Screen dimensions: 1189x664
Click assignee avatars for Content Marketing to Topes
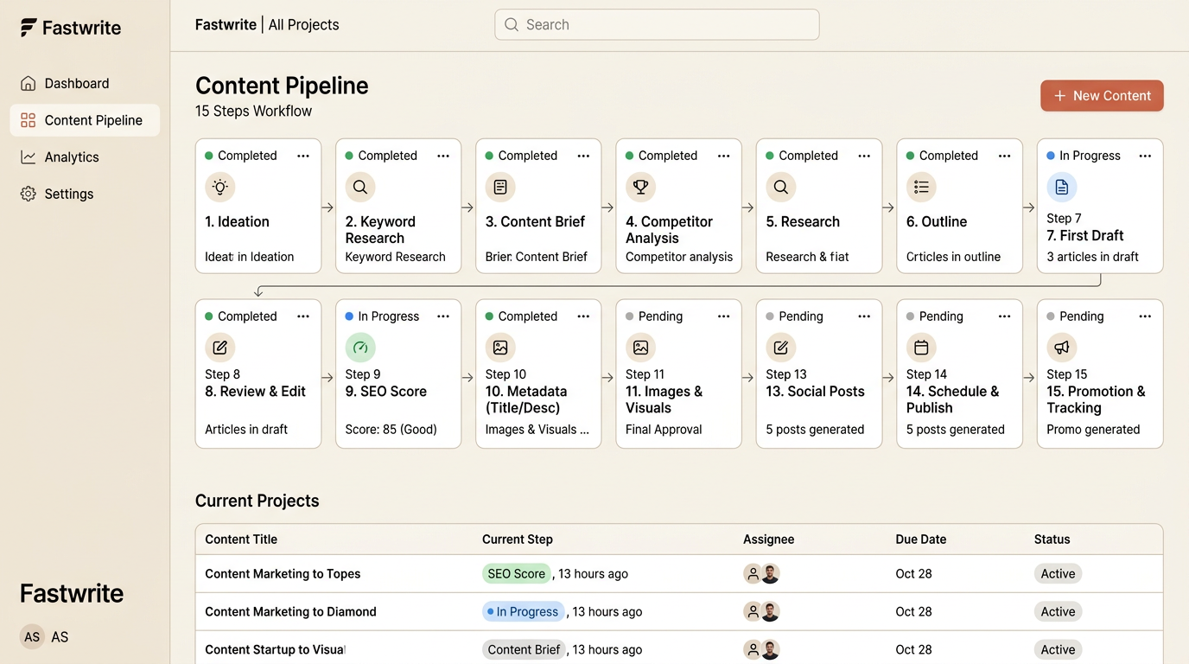click(x=761, y=574)
